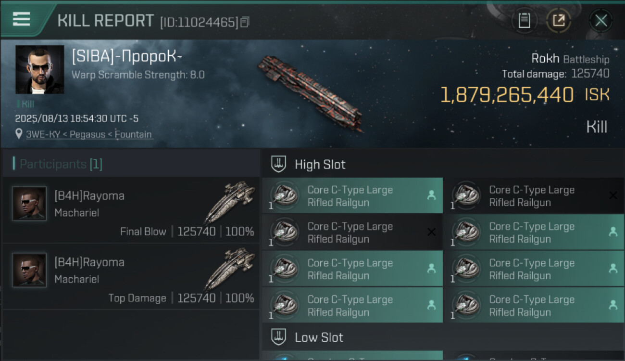625x361 pixels.
Task: Click pilot icon on bottom-right railgun
Action: pyautogui.click(x=613, y=305)
